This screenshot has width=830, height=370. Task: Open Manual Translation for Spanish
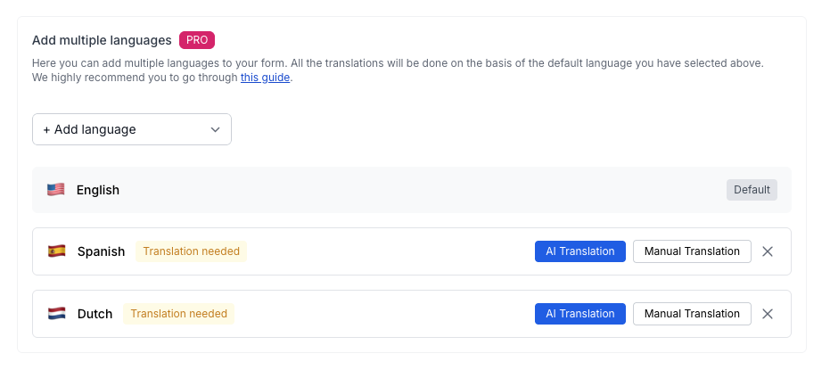click(x=692, y=251)
